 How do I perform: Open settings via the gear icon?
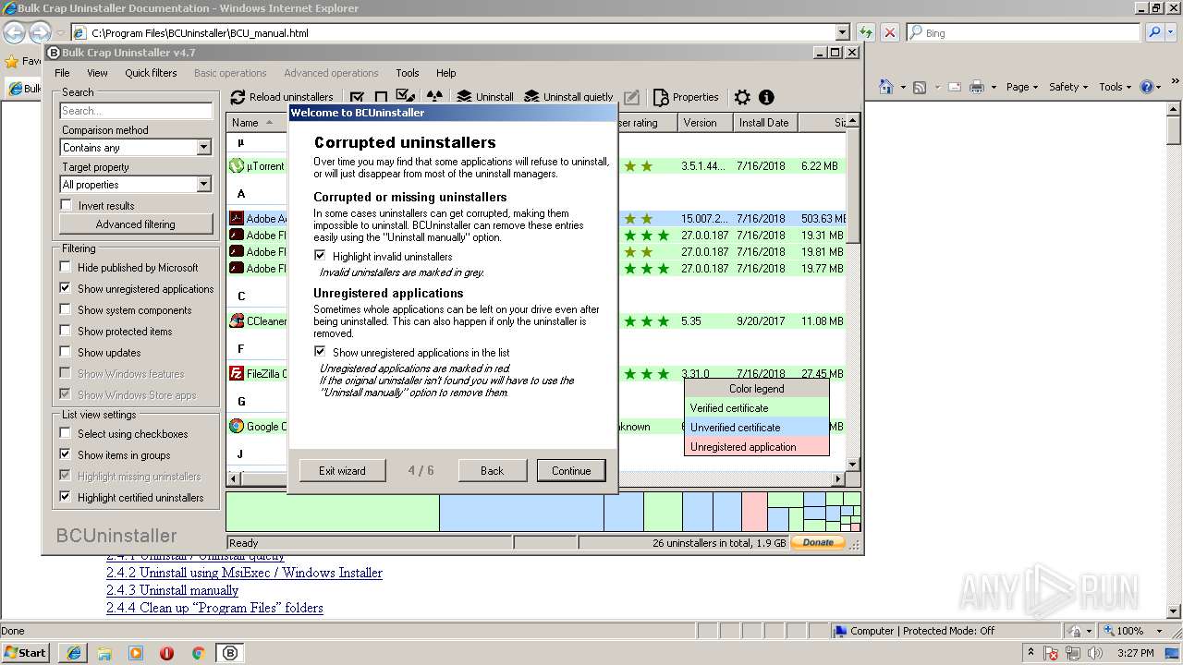coord(742,97)
